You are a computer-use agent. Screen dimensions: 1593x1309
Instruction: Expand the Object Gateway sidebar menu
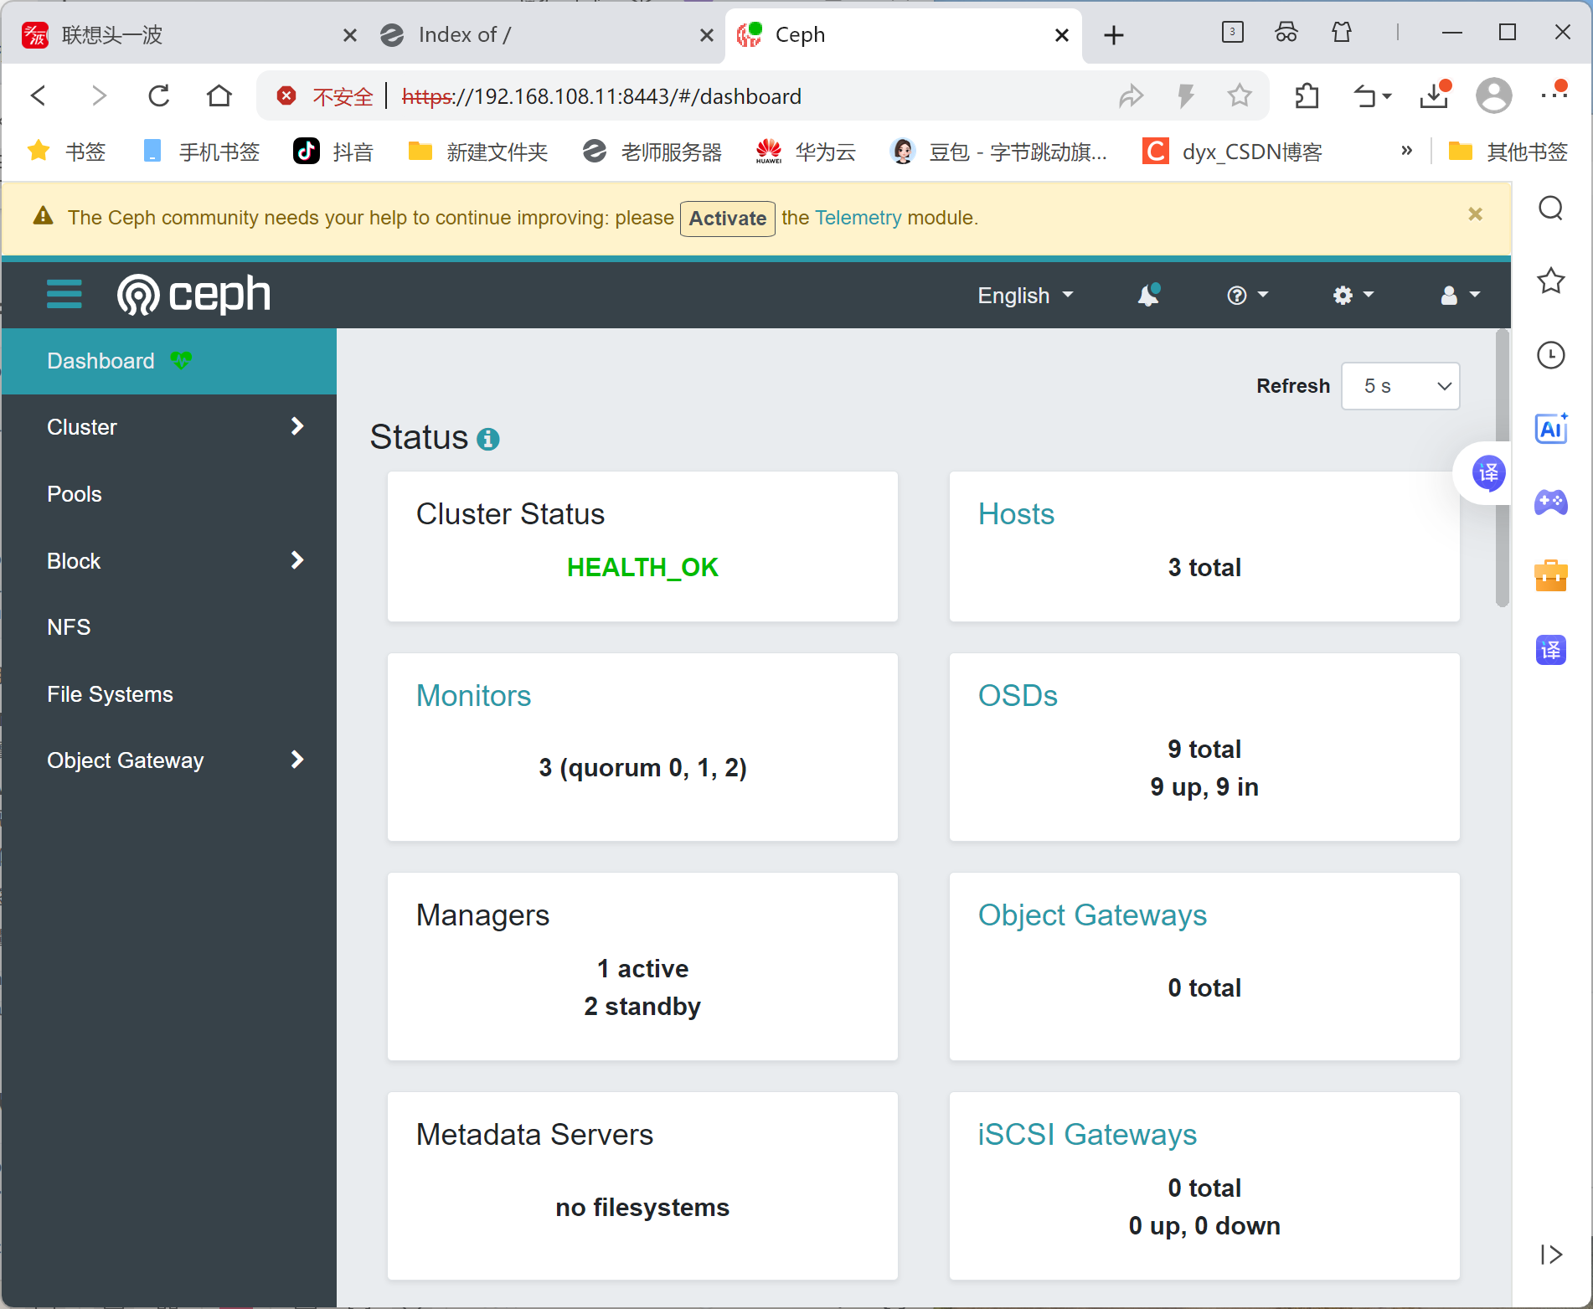click(169, 760)
